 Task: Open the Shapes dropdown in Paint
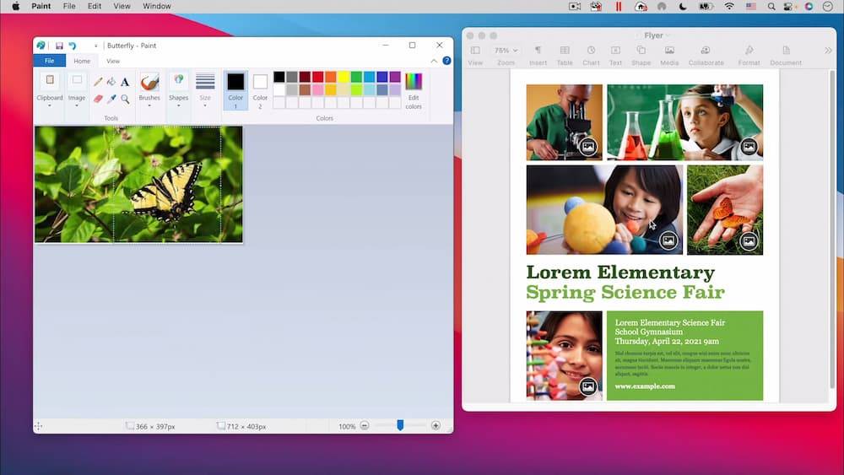click(178, 105)
